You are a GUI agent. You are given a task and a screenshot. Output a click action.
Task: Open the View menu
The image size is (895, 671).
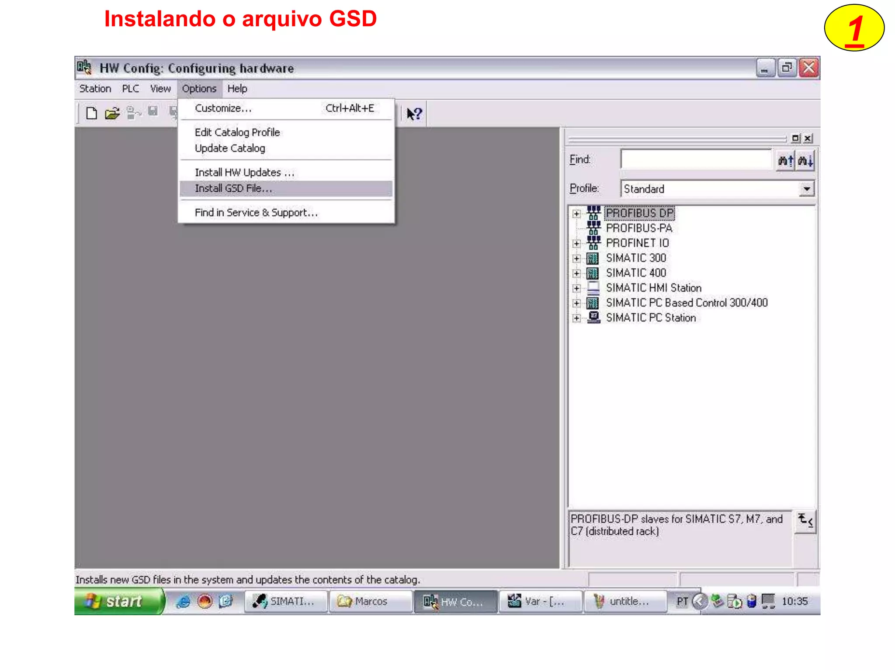(160, 89)
